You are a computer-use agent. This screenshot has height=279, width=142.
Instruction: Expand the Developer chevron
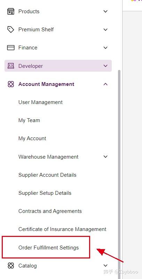[x=105, y=66]
